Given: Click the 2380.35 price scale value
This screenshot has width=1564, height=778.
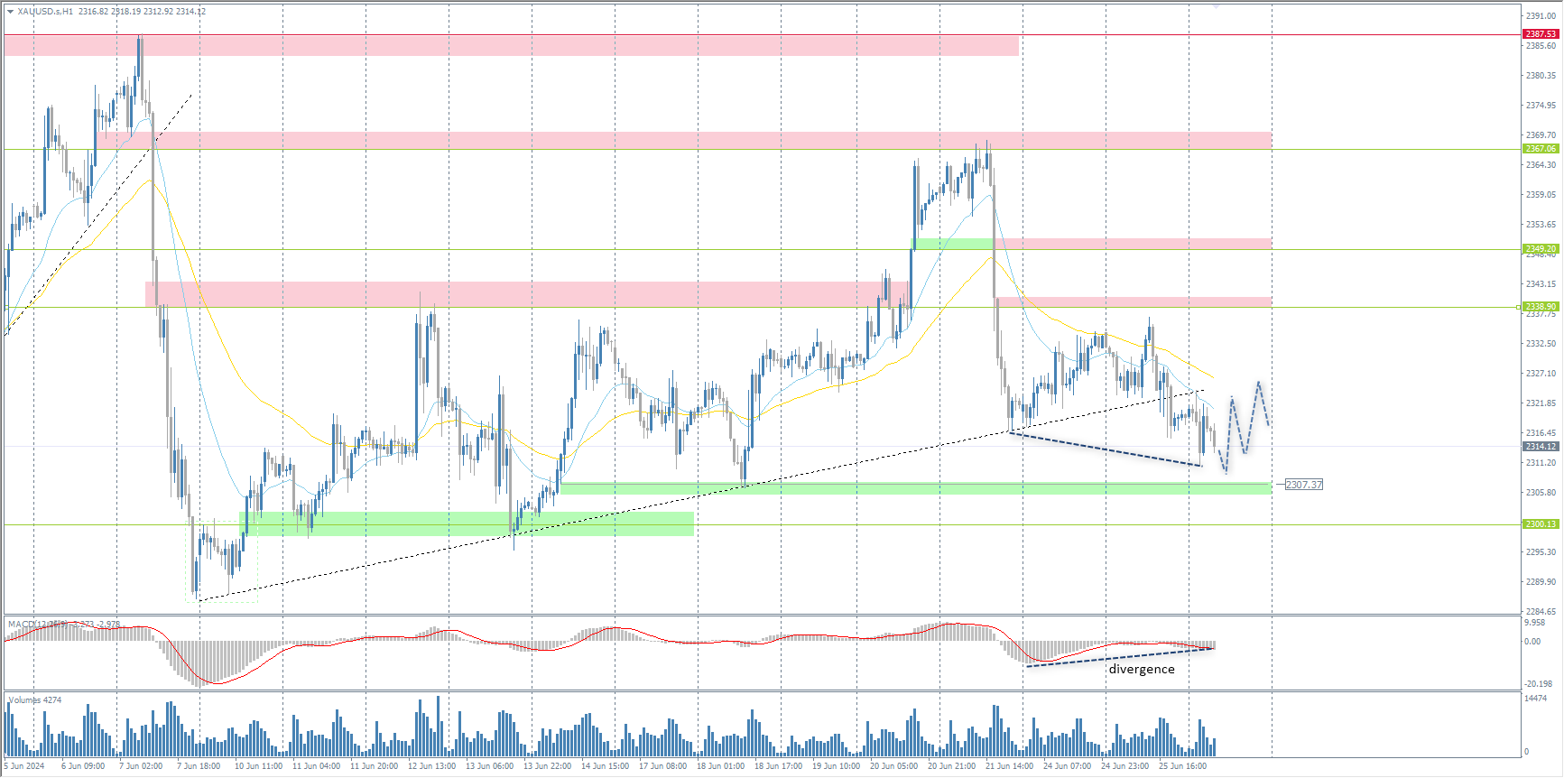Looking at the screenshot, I should coord(1541,76).
